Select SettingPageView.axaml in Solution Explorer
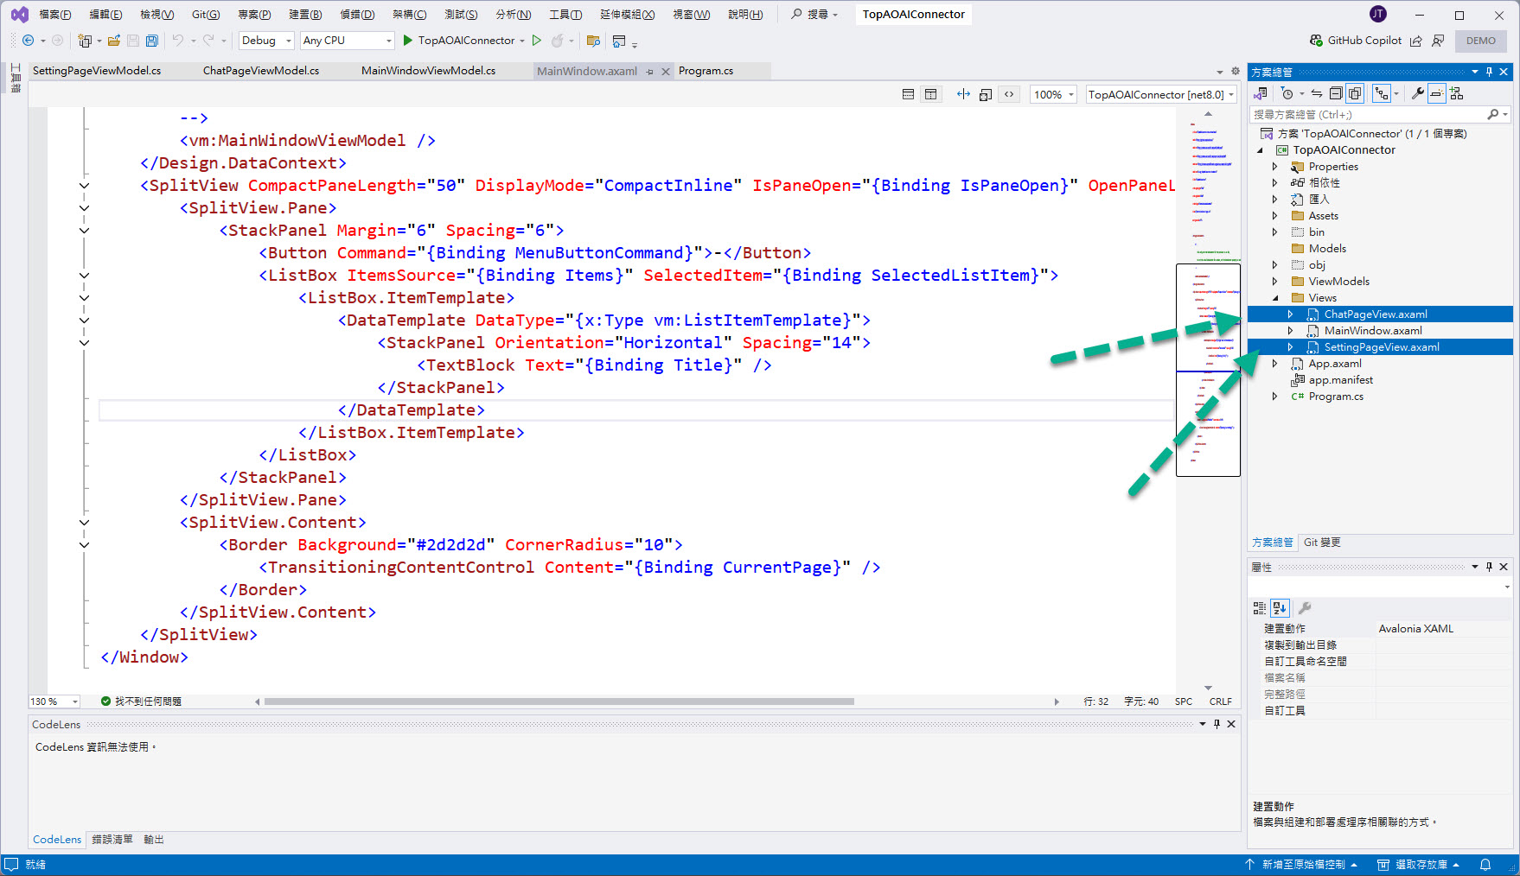The width and height of the screenshot is (1520, 876). tap(1382, 347)
